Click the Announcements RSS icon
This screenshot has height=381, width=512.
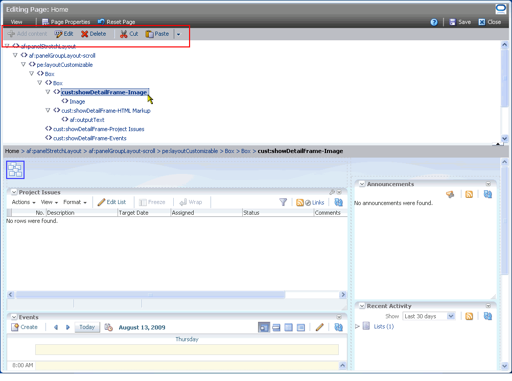tap(469, 194)
